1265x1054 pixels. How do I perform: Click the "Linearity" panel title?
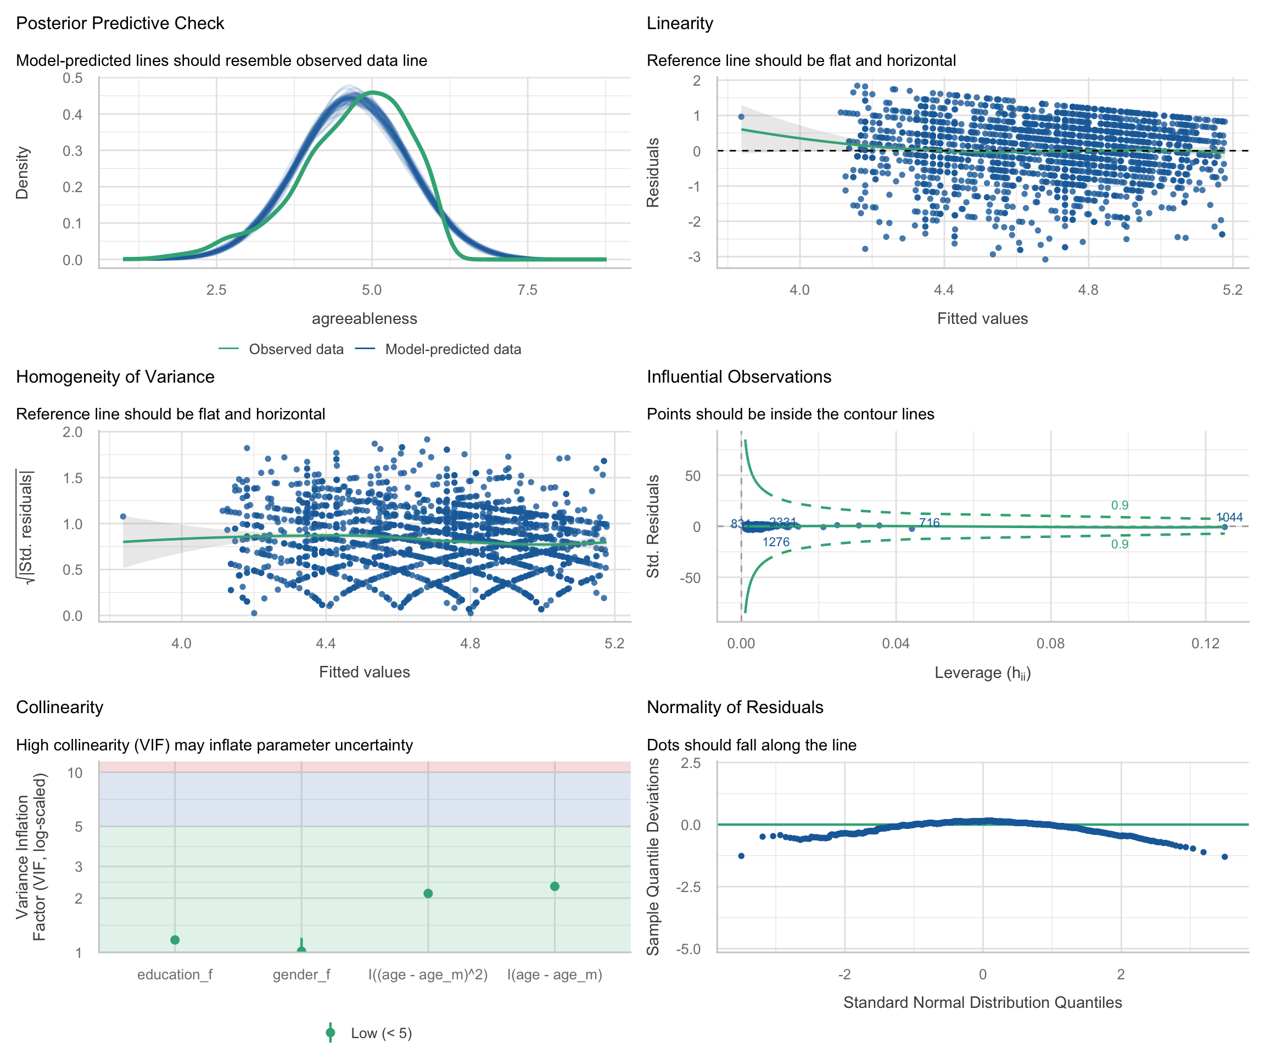(x=680, y=24)
